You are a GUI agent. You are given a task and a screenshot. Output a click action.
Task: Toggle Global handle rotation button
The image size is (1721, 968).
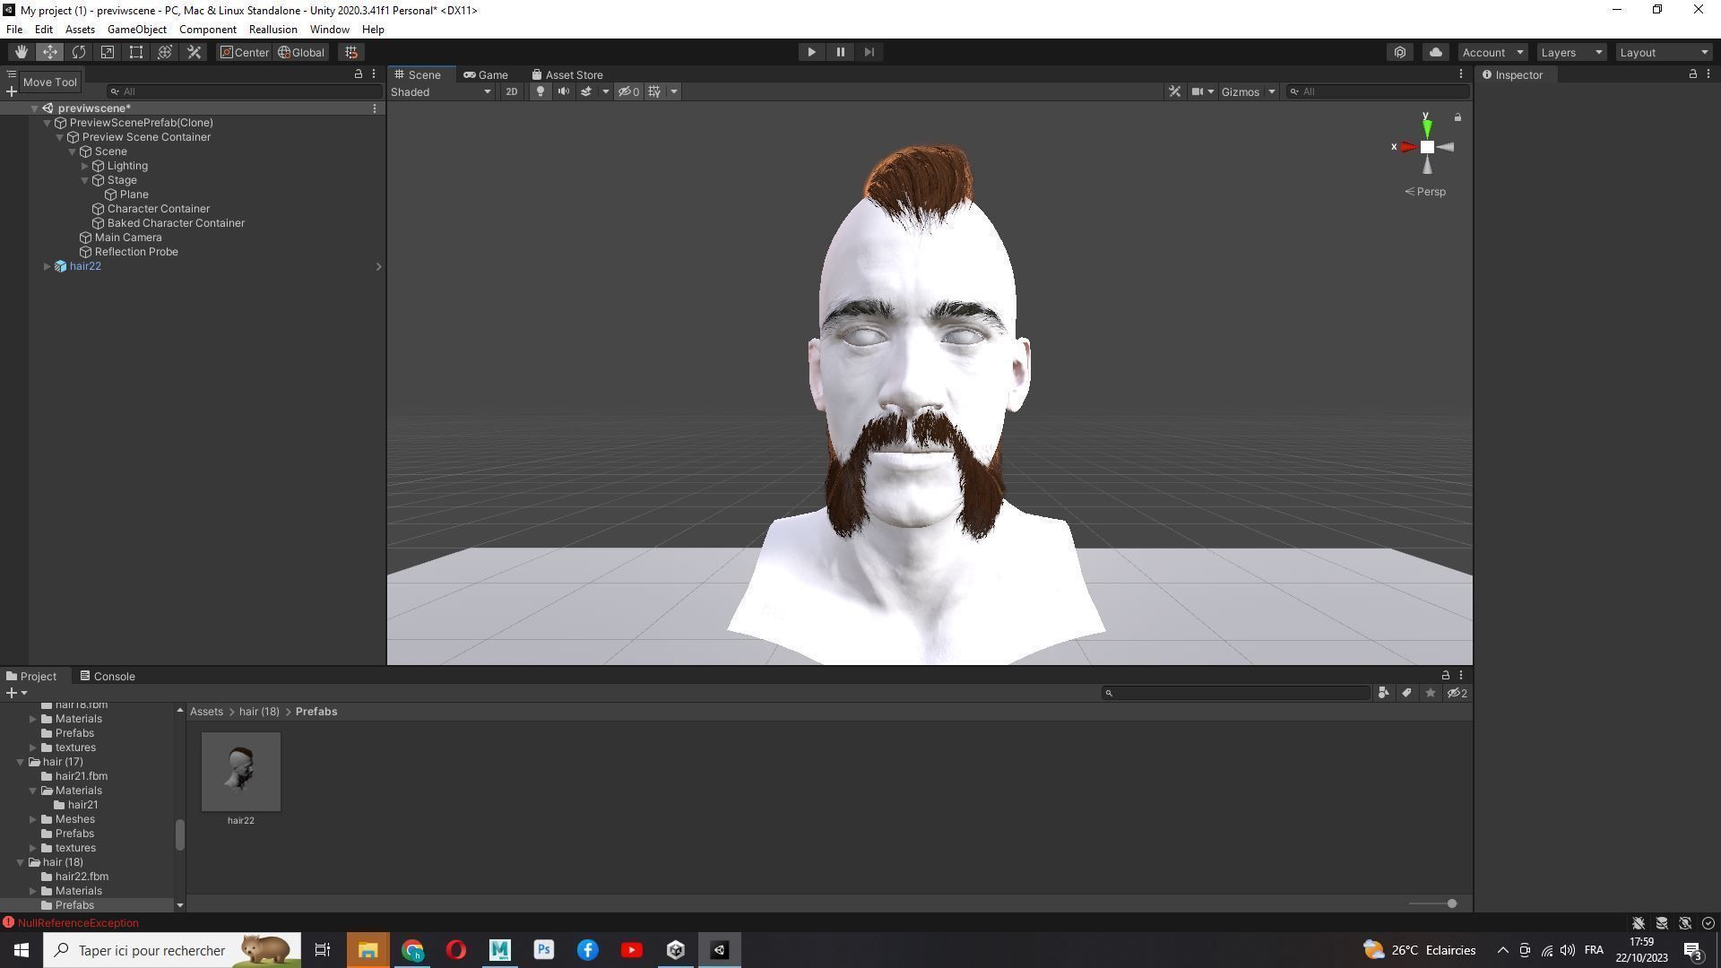(x=301, y=52)
